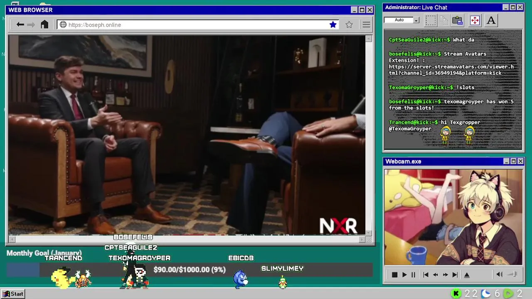
Task: Click the NXR video inside the browser
Action: [187, 135]
